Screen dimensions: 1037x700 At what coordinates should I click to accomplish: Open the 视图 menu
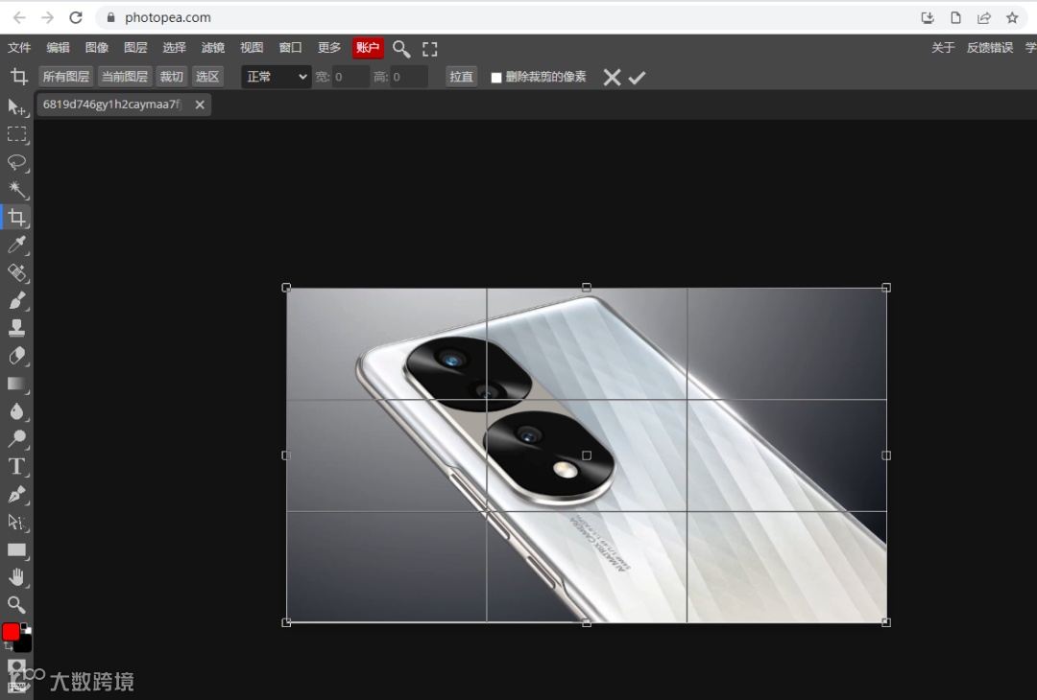(x=252, y=48)
